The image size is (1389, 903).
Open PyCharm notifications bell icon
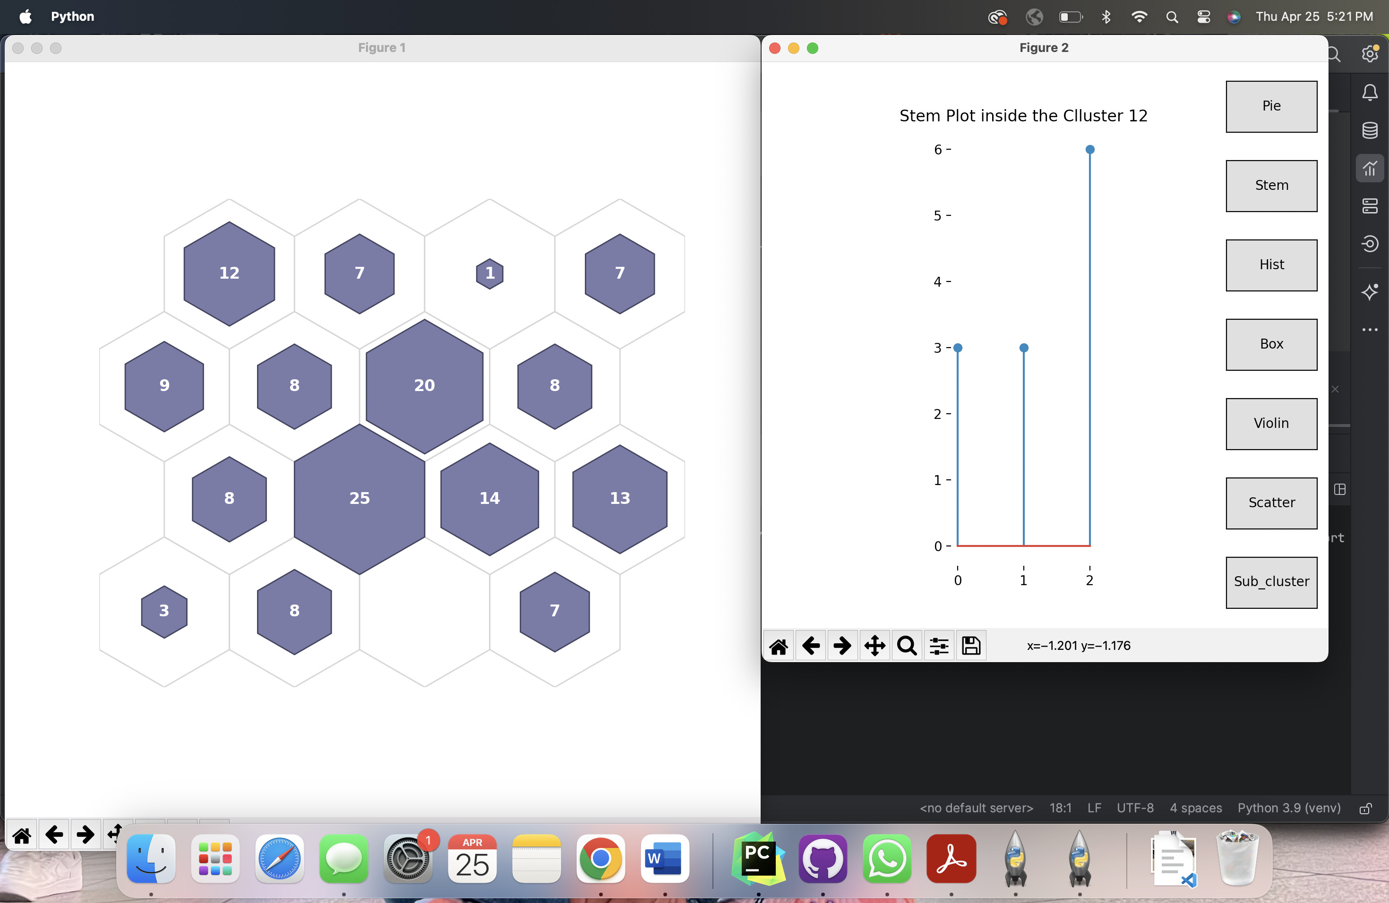tap(1370, 92)
